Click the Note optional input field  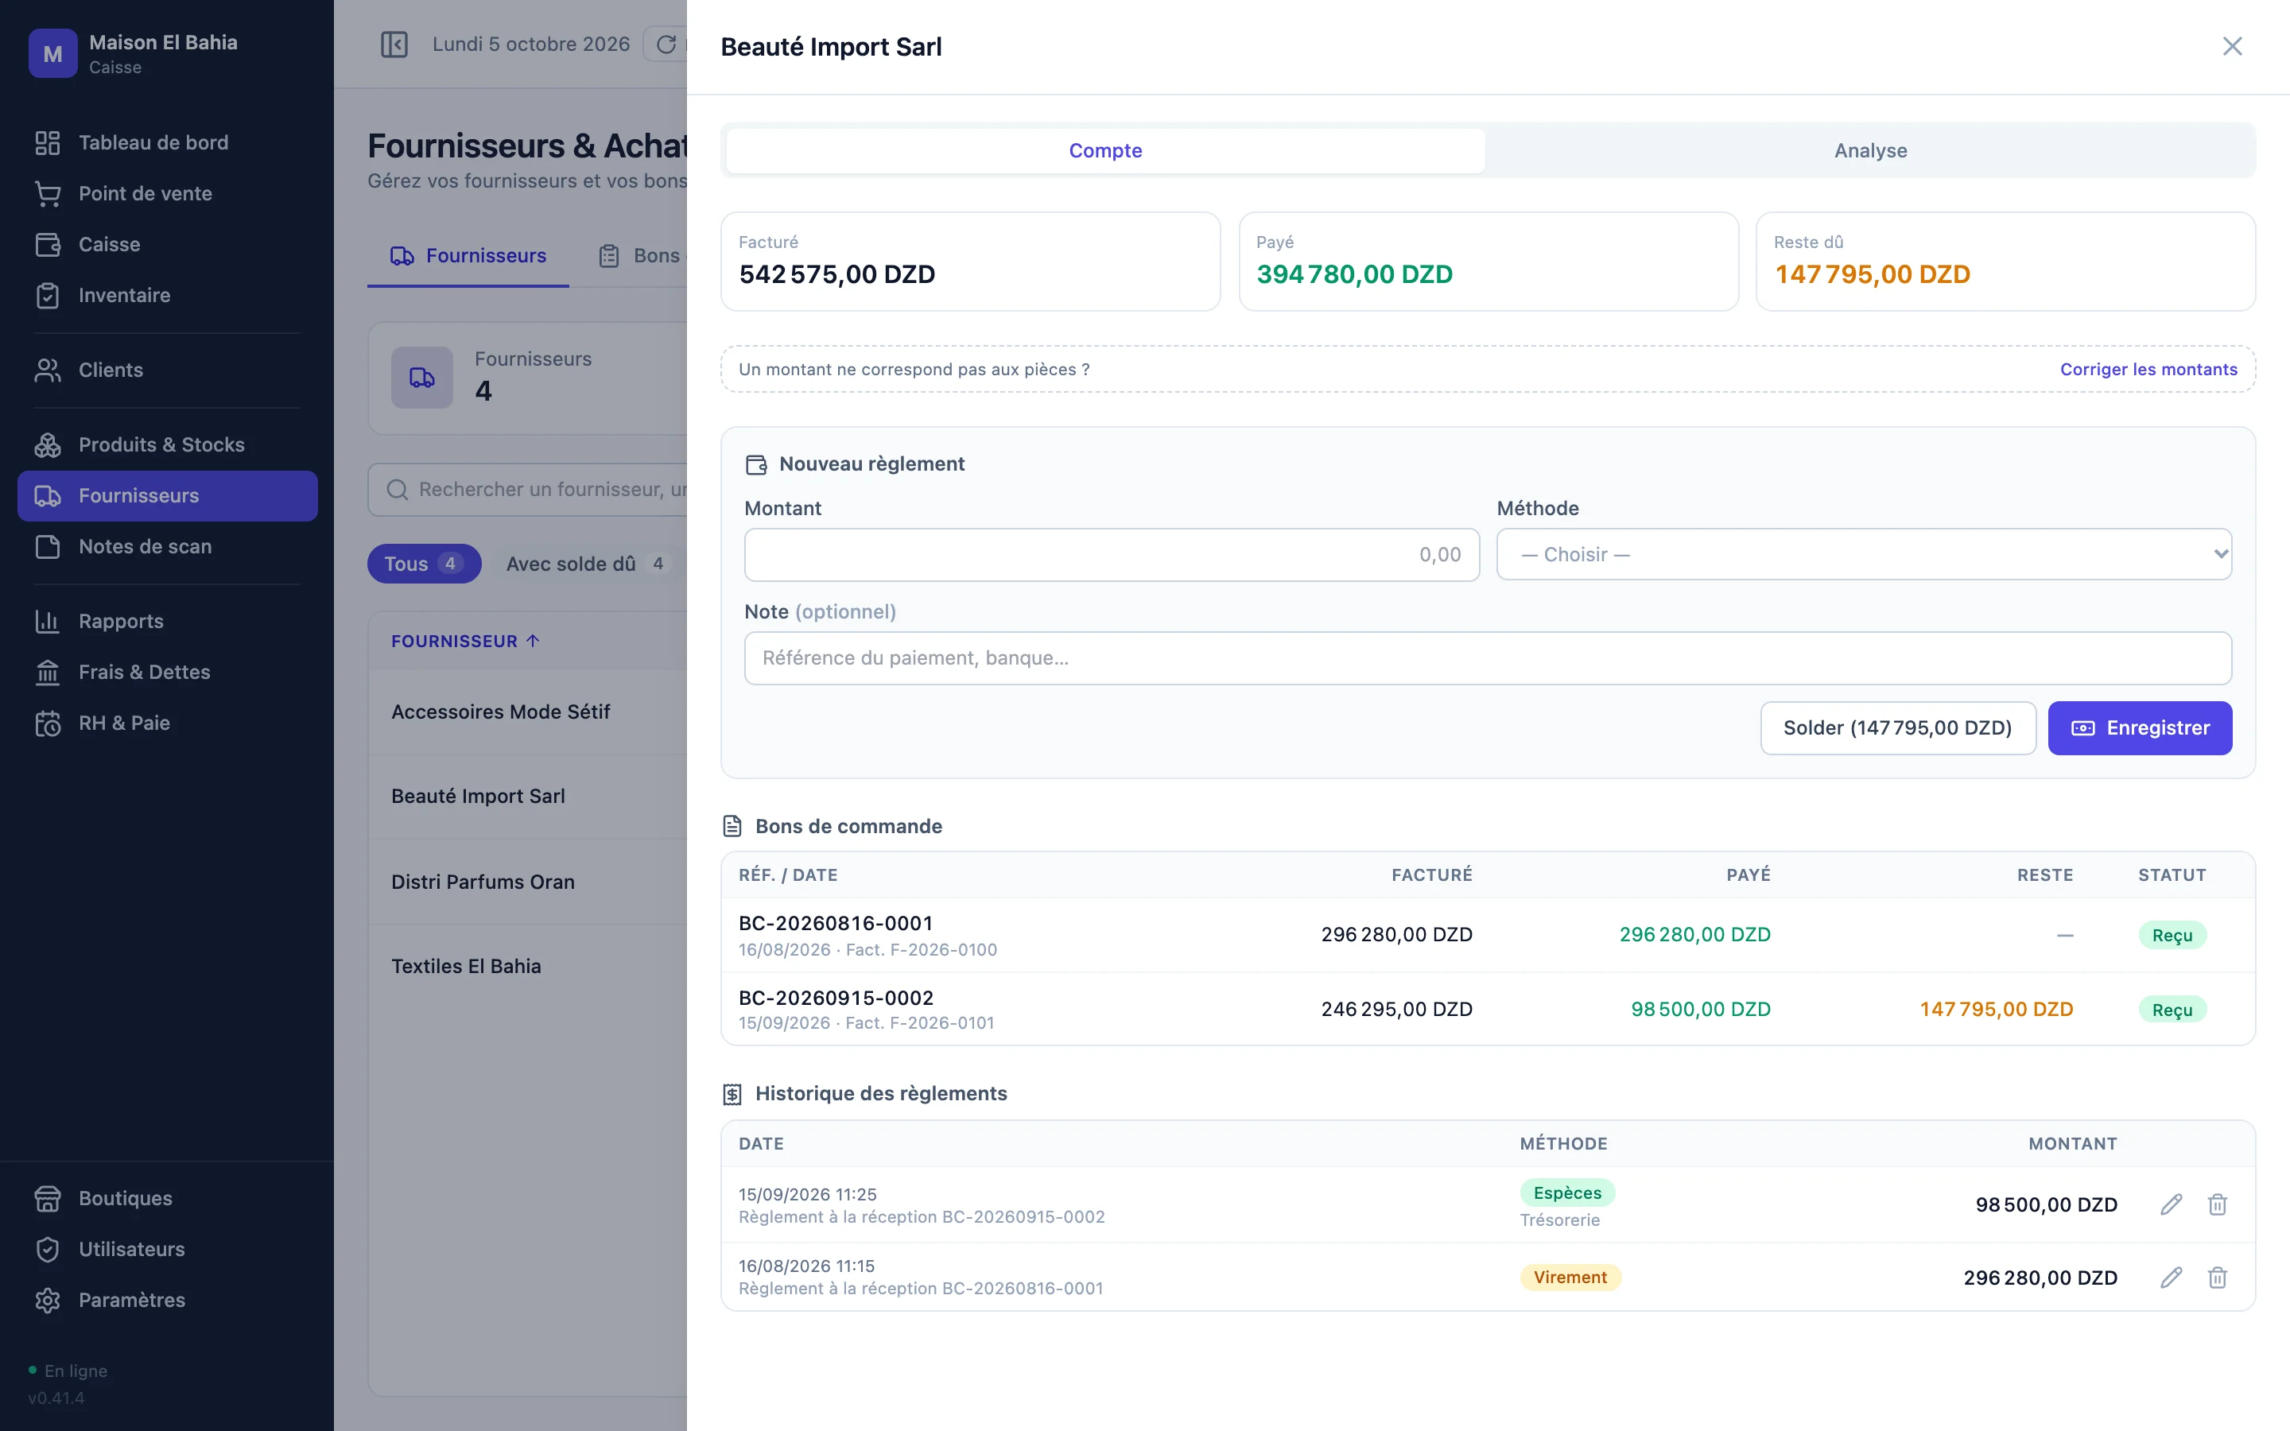coord(1488,657)
